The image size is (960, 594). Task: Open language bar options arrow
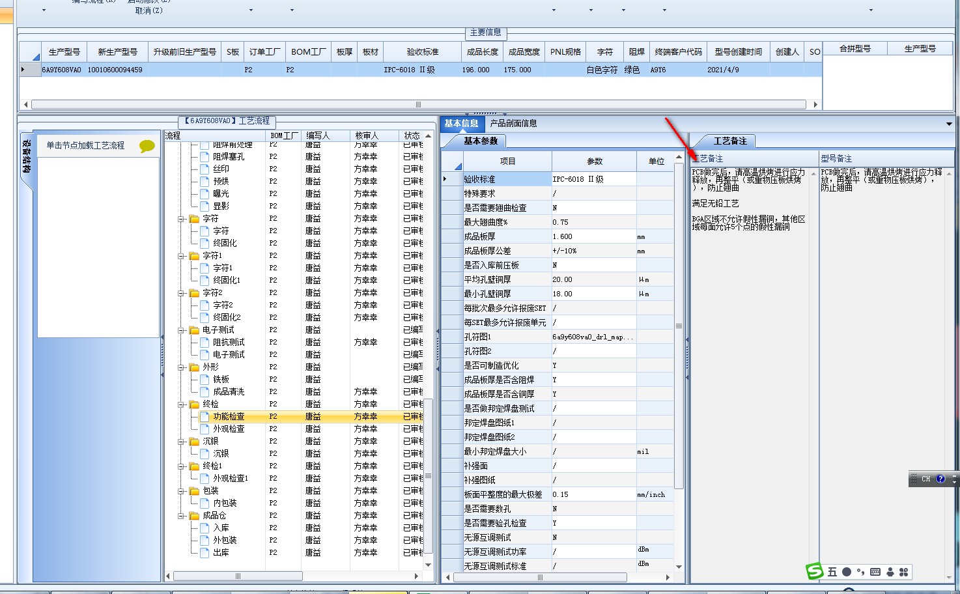tap(955, 482)
